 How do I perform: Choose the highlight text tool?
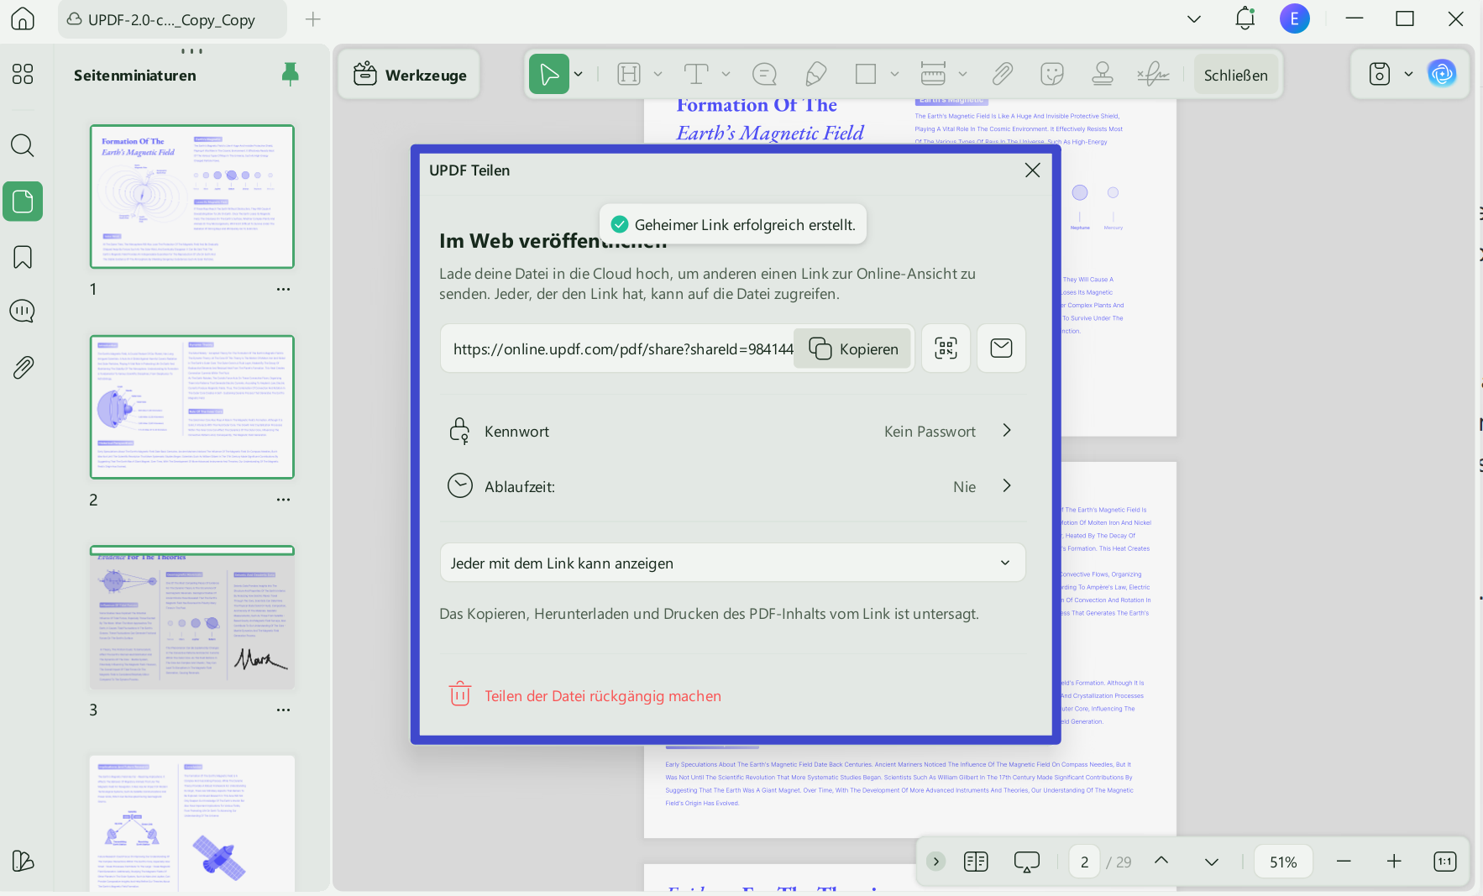[x=629, y=75]
